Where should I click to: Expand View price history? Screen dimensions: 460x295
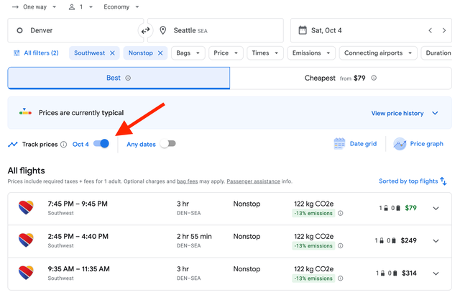[405, 113]
